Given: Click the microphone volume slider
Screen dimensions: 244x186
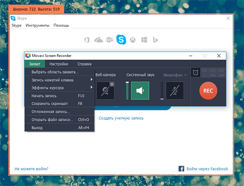Looking at the screenshot, I should (x=162, y=91).
